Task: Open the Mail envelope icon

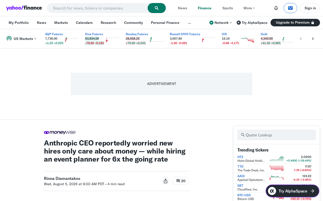Action: point(290,8)
